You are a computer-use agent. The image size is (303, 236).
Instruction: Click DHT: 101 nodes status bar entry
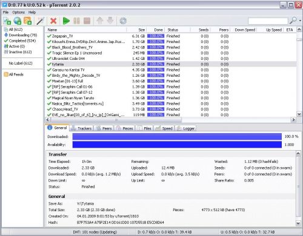[95, 232]
